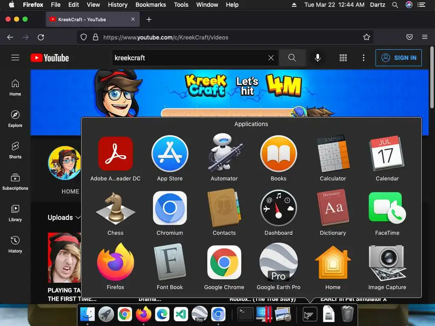Launch Image Capture app
Screen dimensions: 435x326
pos(387,262)
